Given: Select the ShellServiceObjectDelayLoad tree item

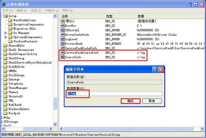Looking at the screenshot, I should click(30, 62).
